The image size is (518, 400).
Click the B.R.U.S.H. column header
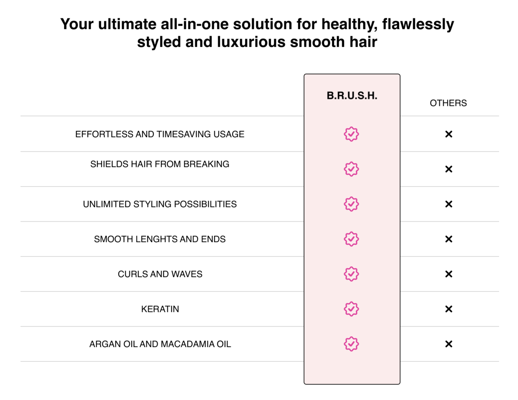352,96
